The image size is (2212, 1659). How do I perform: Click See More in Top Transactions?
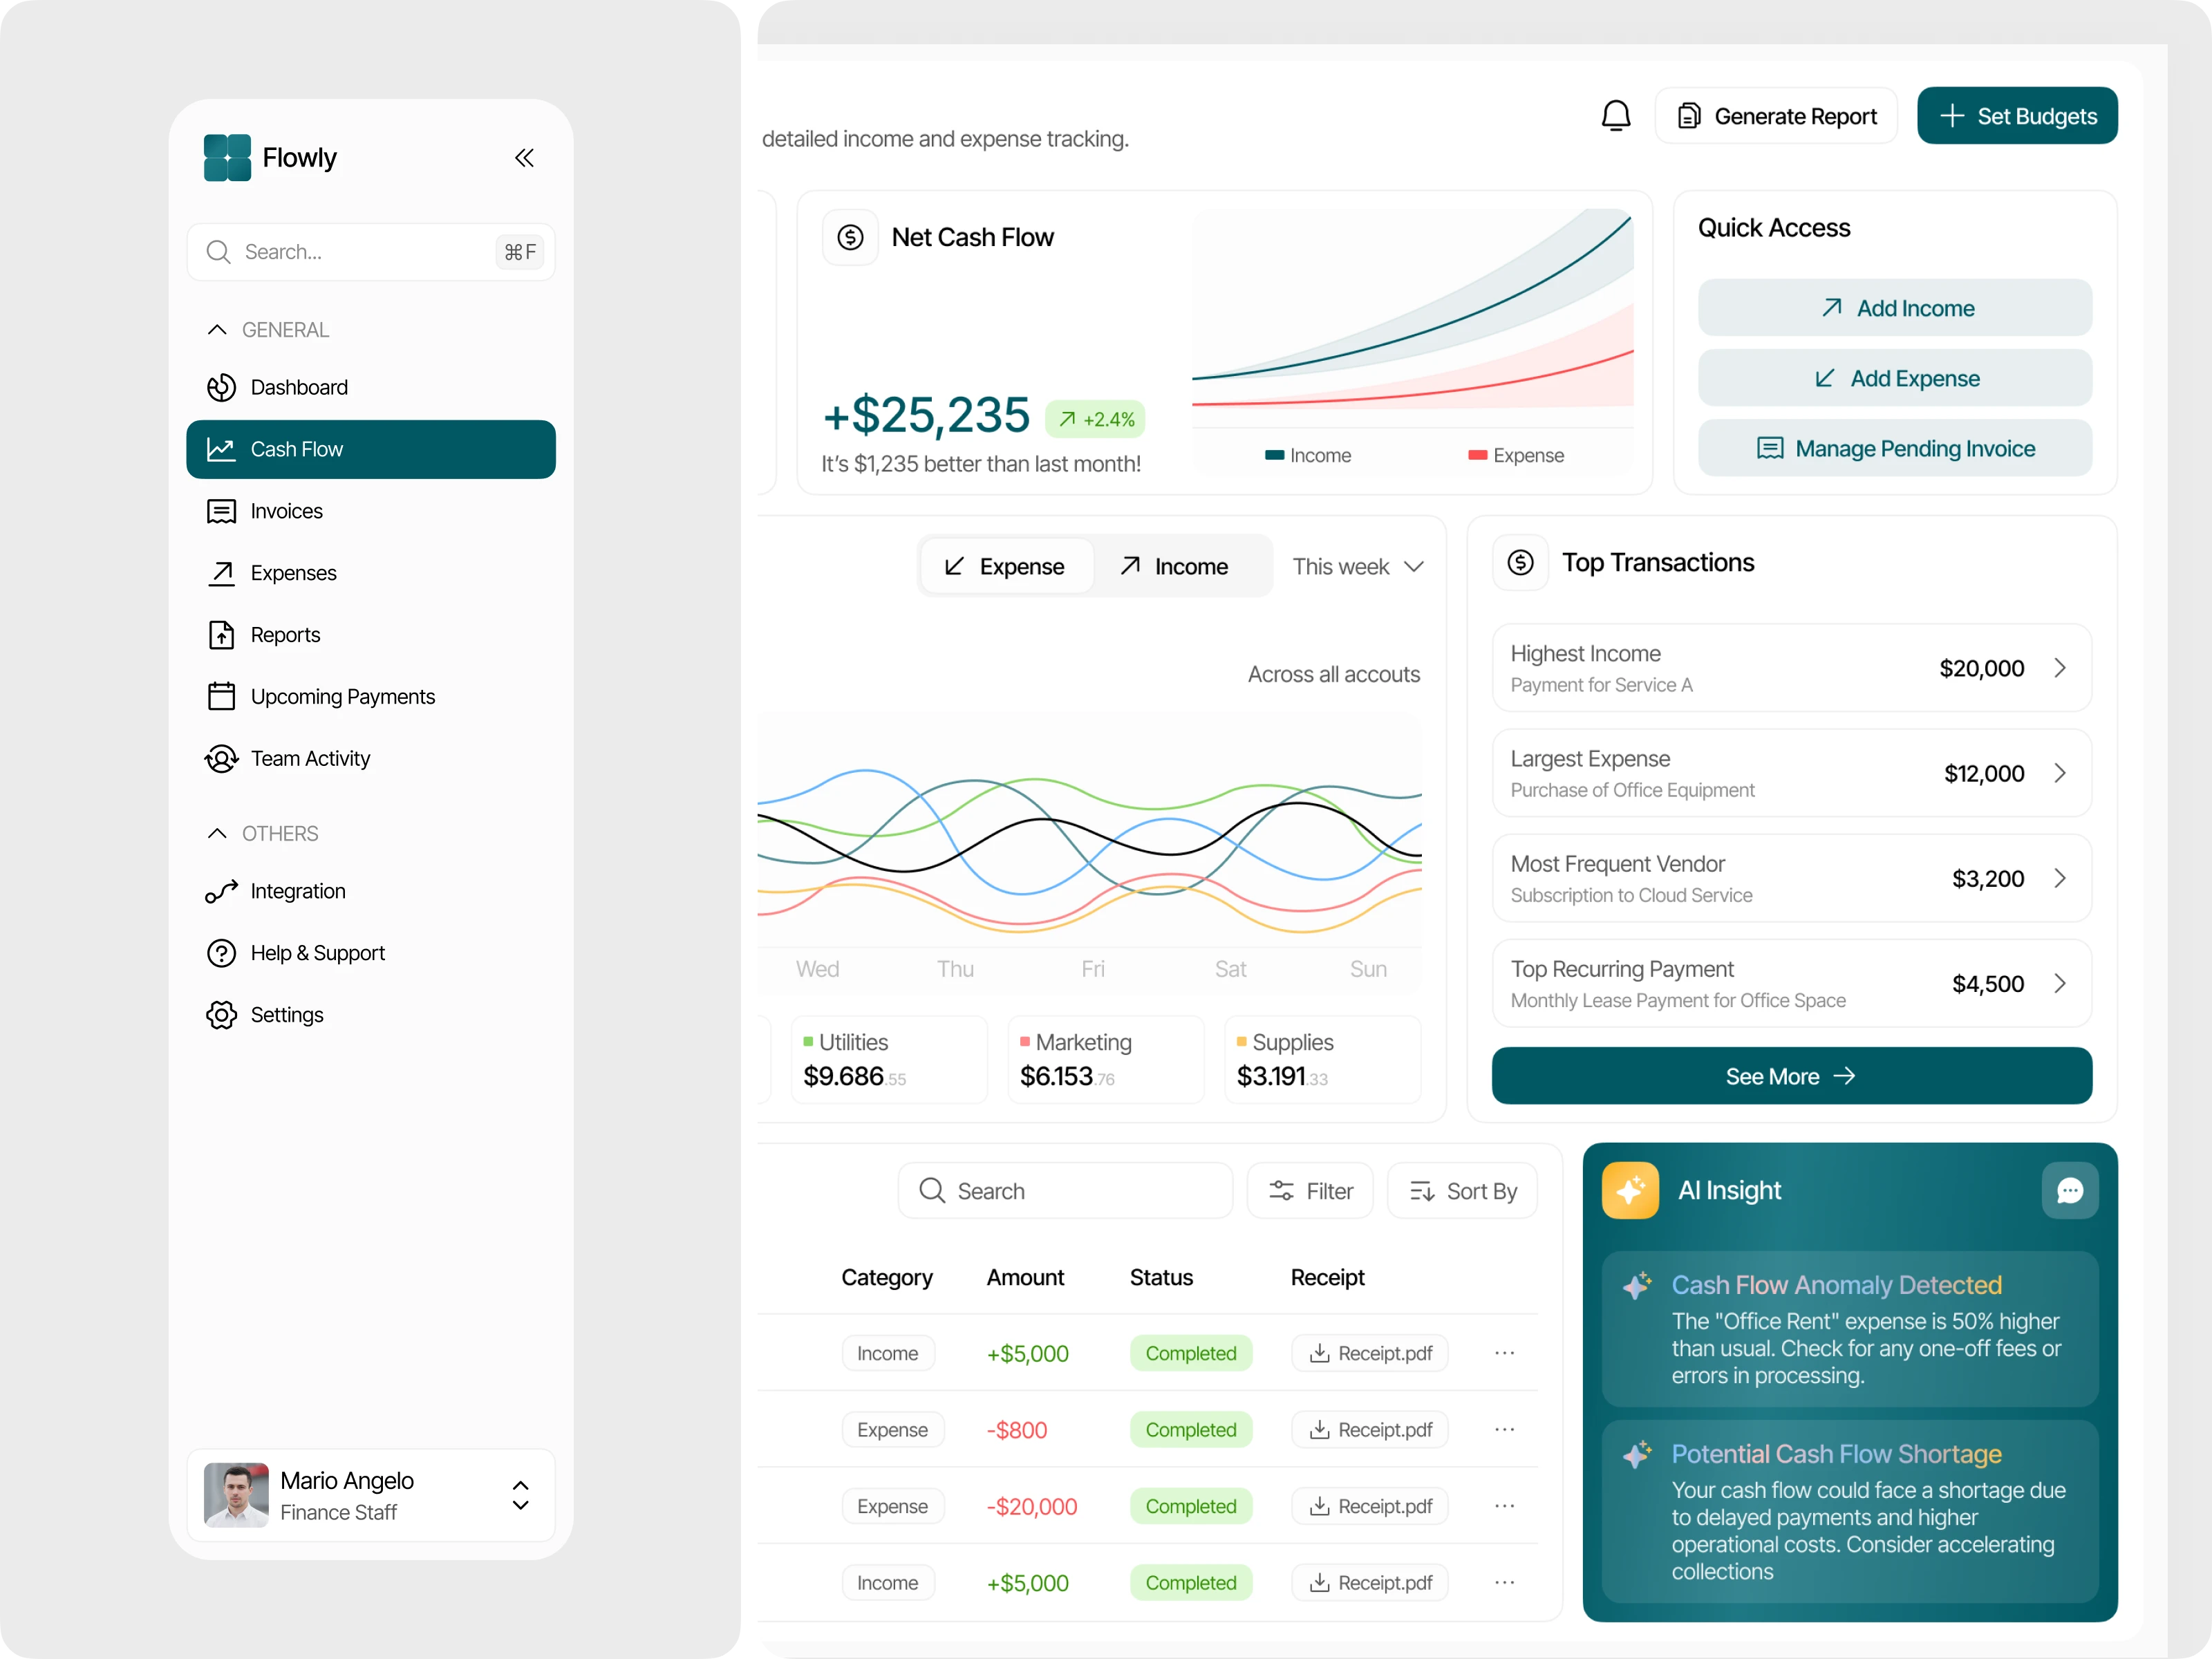click(x=1790, y=1076)
